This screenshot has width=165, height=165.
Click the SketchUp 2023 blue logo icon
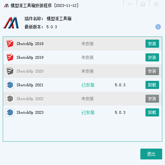click(x=10, y=112)
